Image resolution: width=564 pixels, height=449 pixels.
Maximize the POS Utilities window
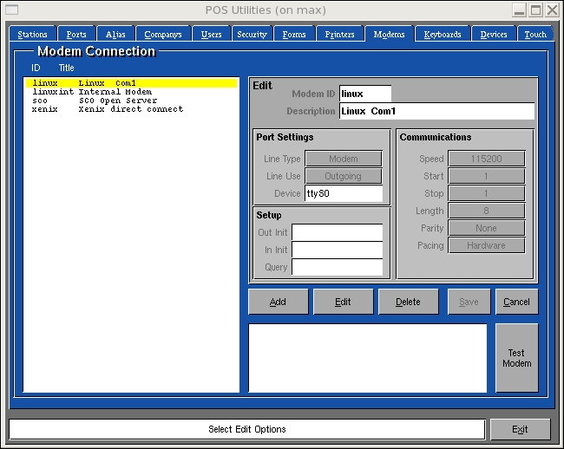coord(535,10)
